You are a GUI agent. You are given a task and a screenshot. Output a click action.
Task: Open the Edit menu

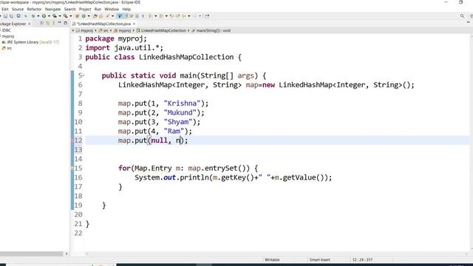pyautogui.click(x=5, y=9)
